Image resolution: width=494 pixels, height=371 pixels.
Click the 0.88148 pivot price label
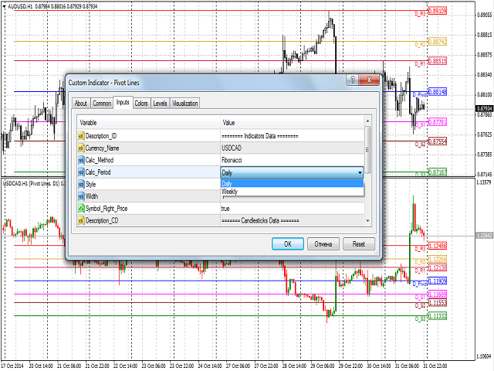coord(438,92)
